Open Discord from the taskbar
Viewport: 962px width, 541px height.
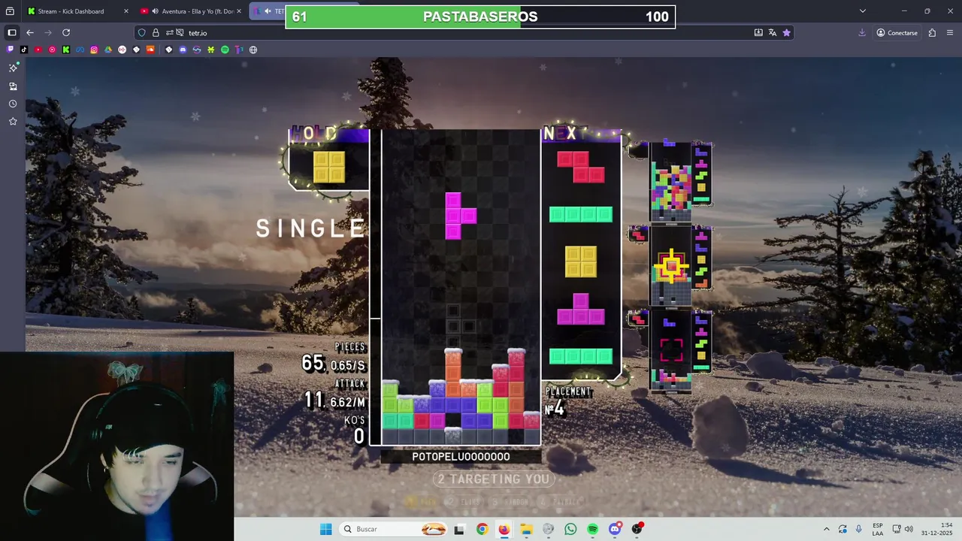click(615, 529)
